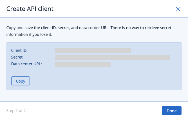The height and width of the screenshot is (119, 188).
Task: Click the Data center URL label
Action: pos(26,64)
